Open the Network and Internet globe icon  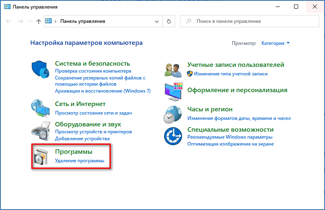tap(40, 108)
